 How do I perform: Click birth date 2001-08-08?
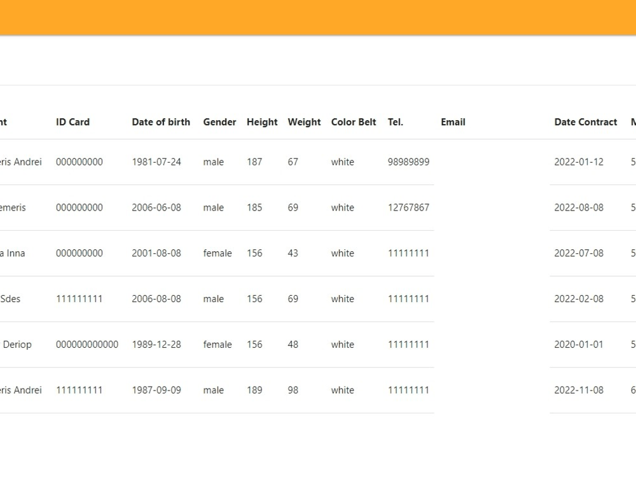156,253
